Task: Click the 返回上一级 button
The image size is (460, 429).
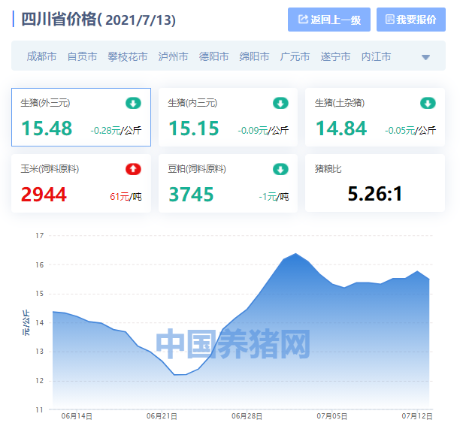Action: click(329, 20)
